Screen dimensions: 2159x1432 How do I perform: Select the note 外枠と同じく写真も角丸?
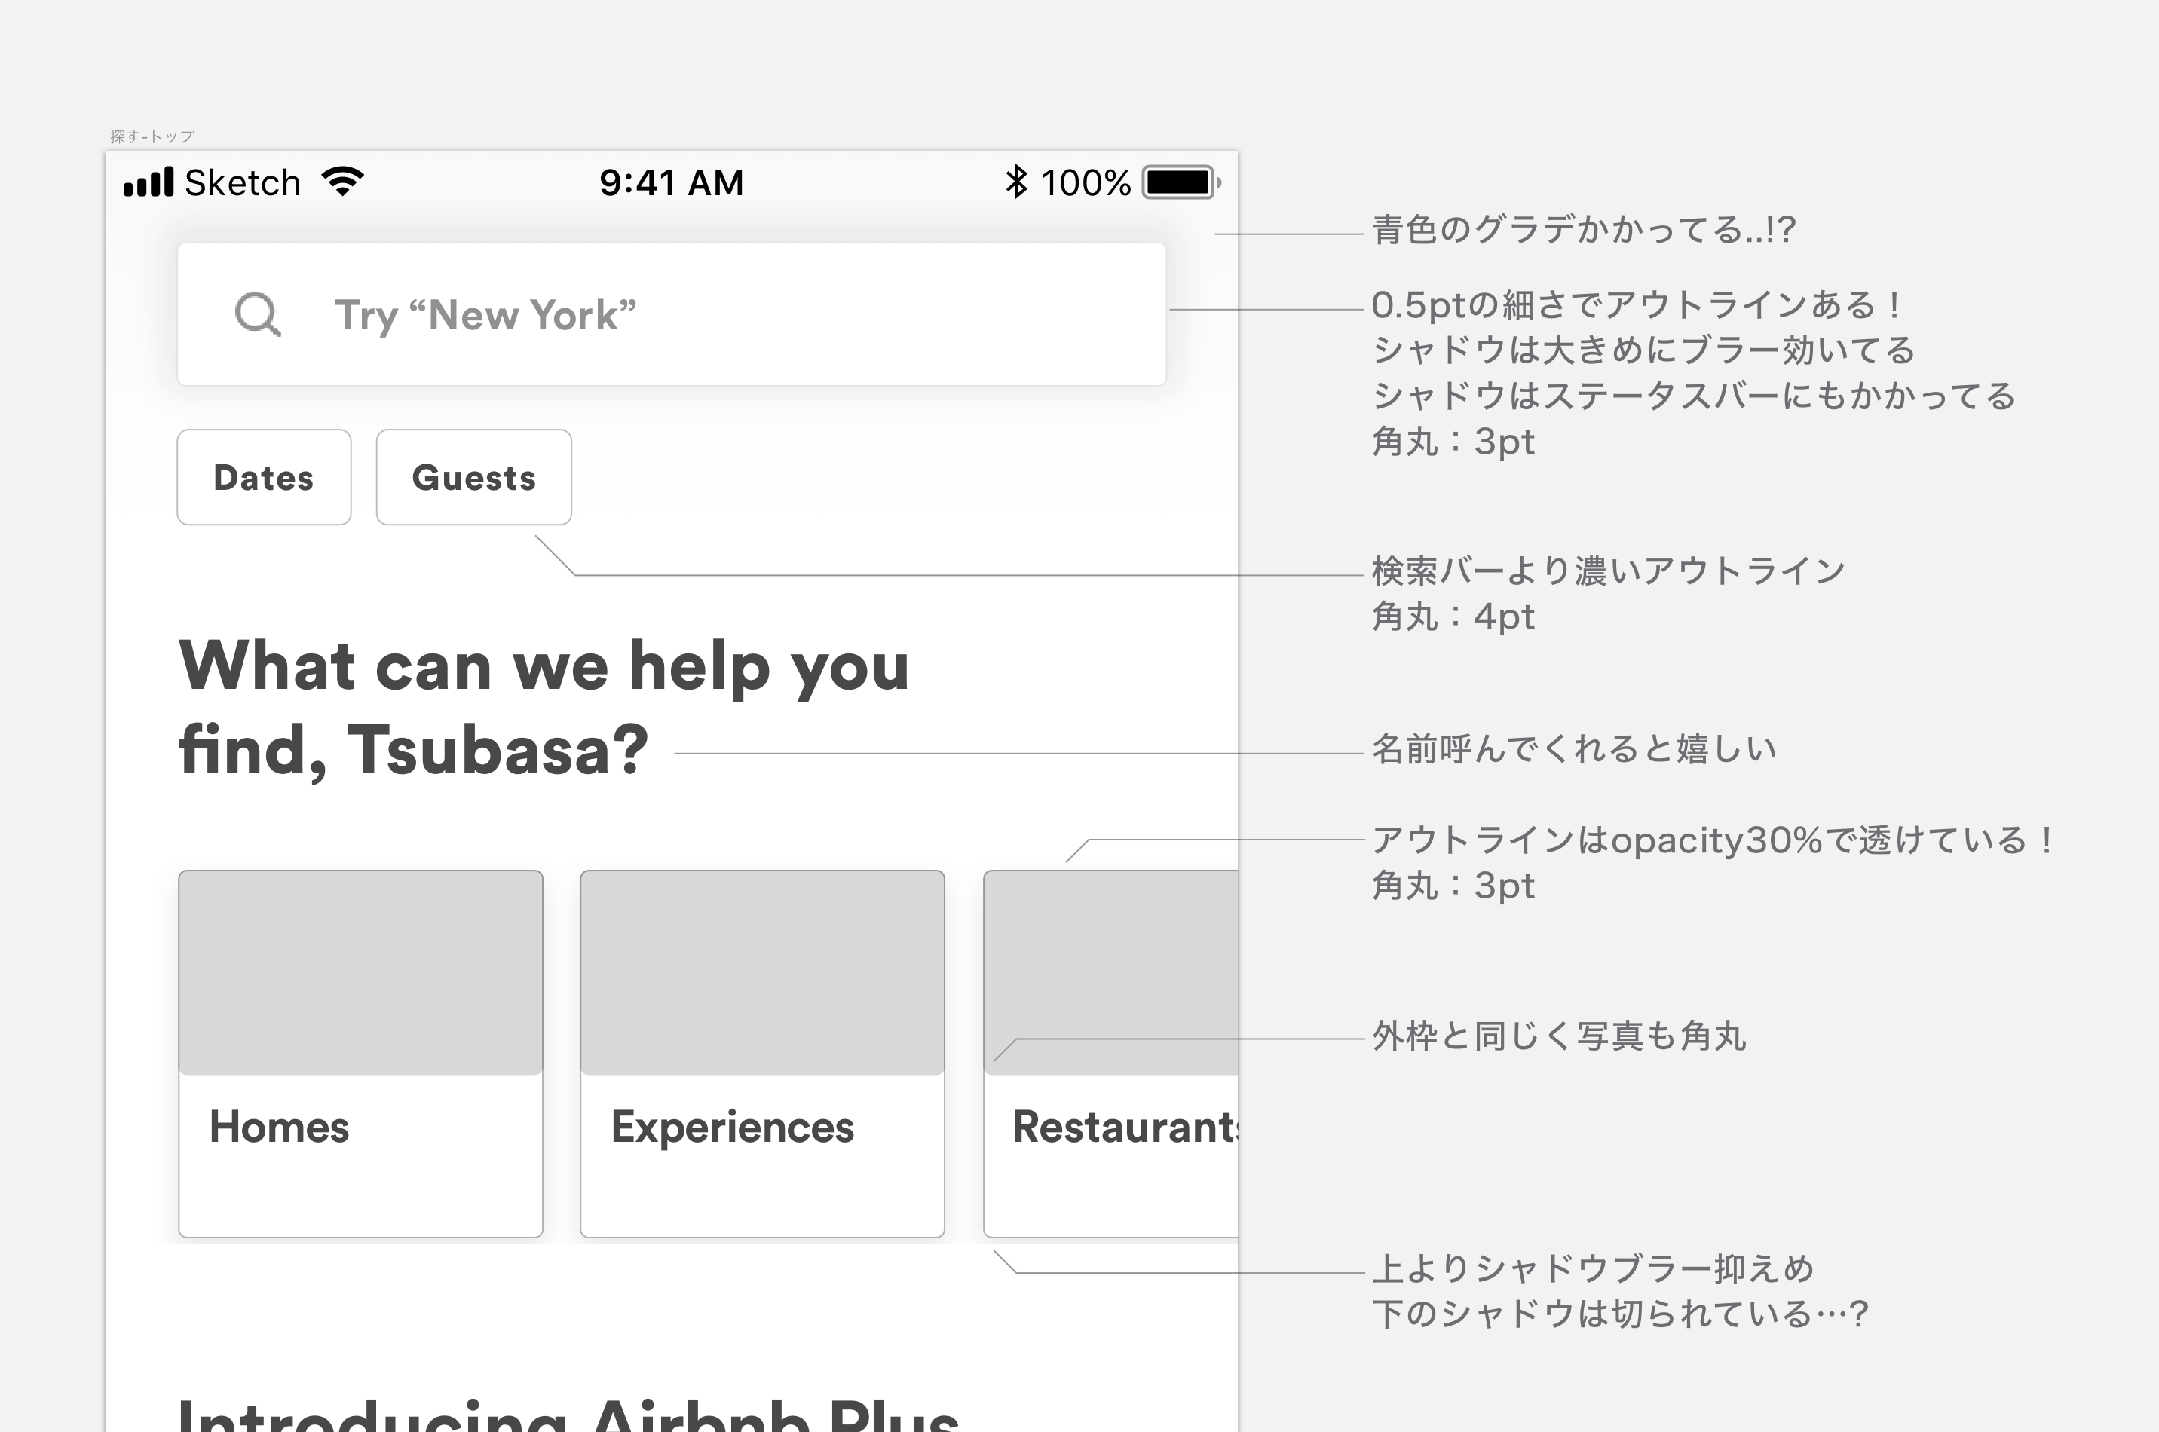click(x=1559, y=1036)
